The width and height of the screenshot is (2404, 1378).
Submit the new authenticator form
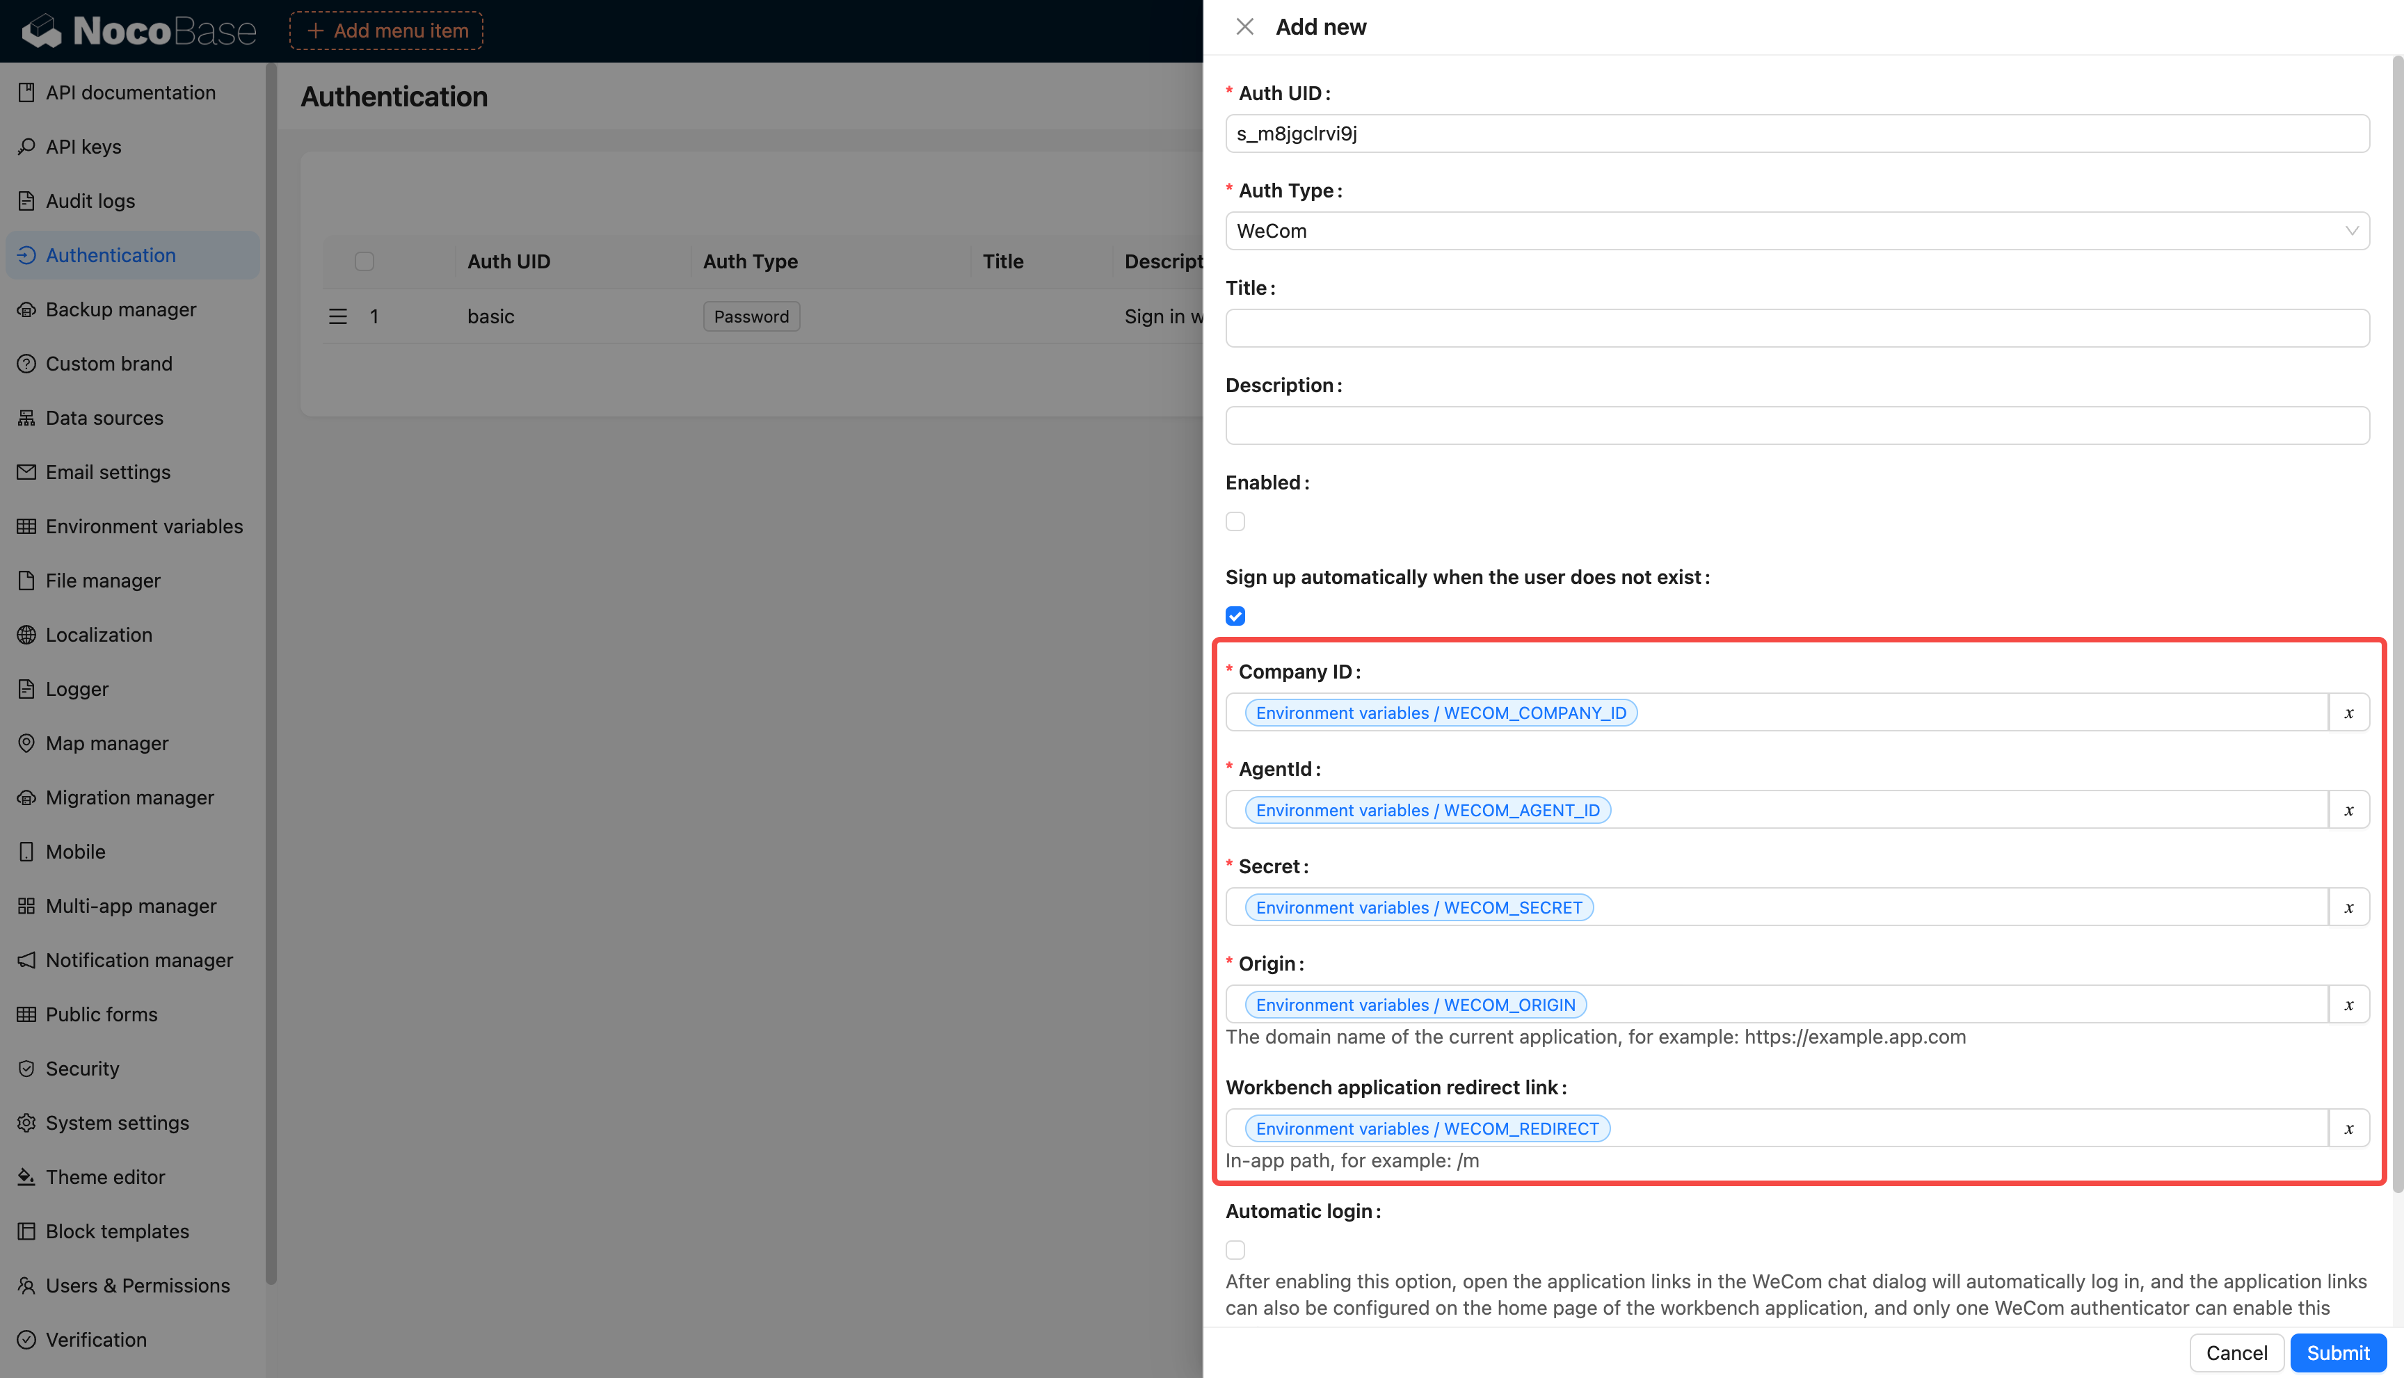coord(2337,1352)
